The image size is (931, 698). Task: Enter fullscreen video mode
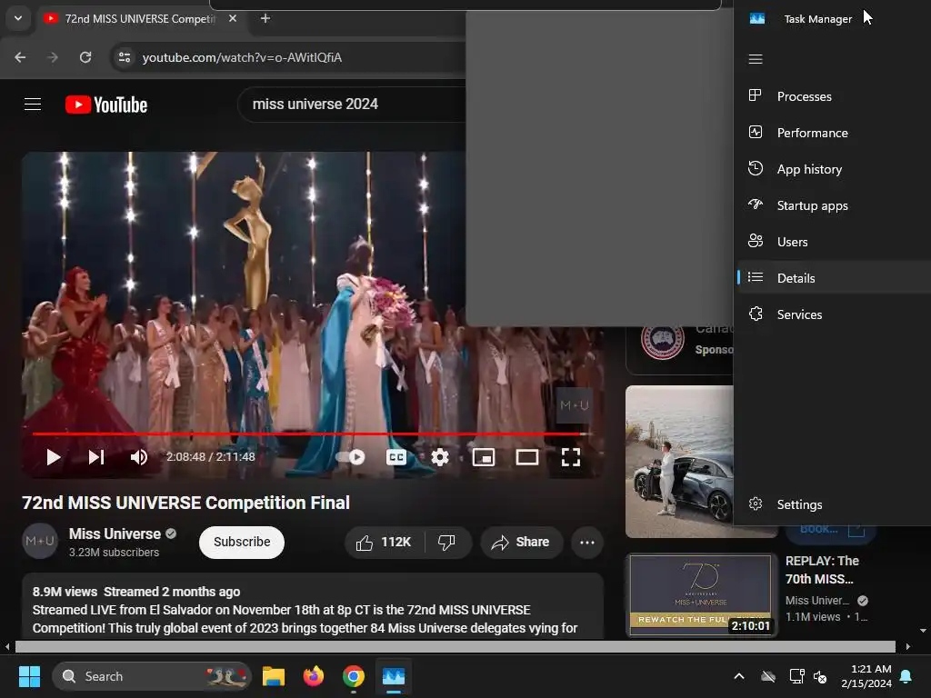[x=571, y=457]
